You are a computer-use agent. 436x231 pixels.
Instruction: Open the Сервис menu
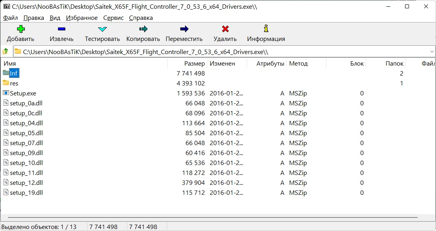tap(113, 18)
